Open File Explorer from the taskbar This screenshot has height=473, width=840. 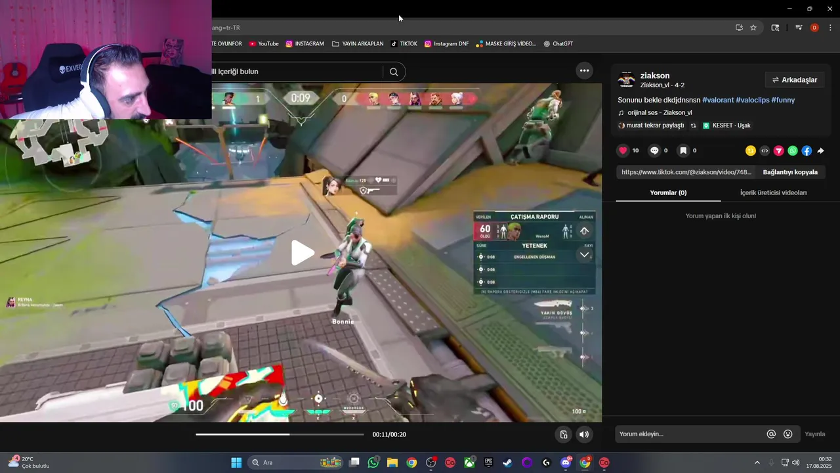[392, 462]
